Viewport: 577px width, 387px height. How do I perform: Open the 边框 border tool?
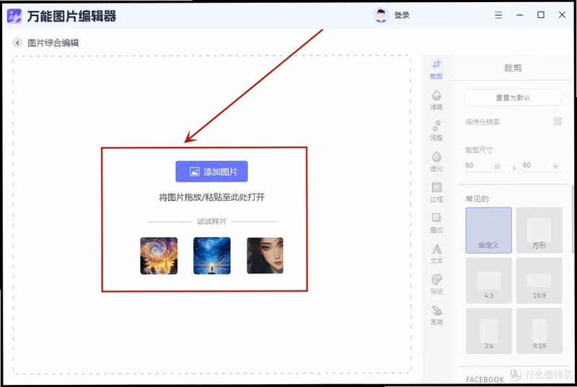click(436, 192)
